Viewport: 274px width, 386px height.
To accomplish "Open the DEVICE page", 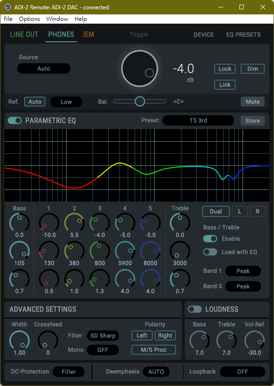I will [x=204, y=35].
